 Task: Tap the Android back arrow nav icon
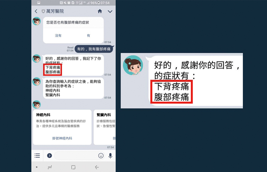tap(97, 167)
